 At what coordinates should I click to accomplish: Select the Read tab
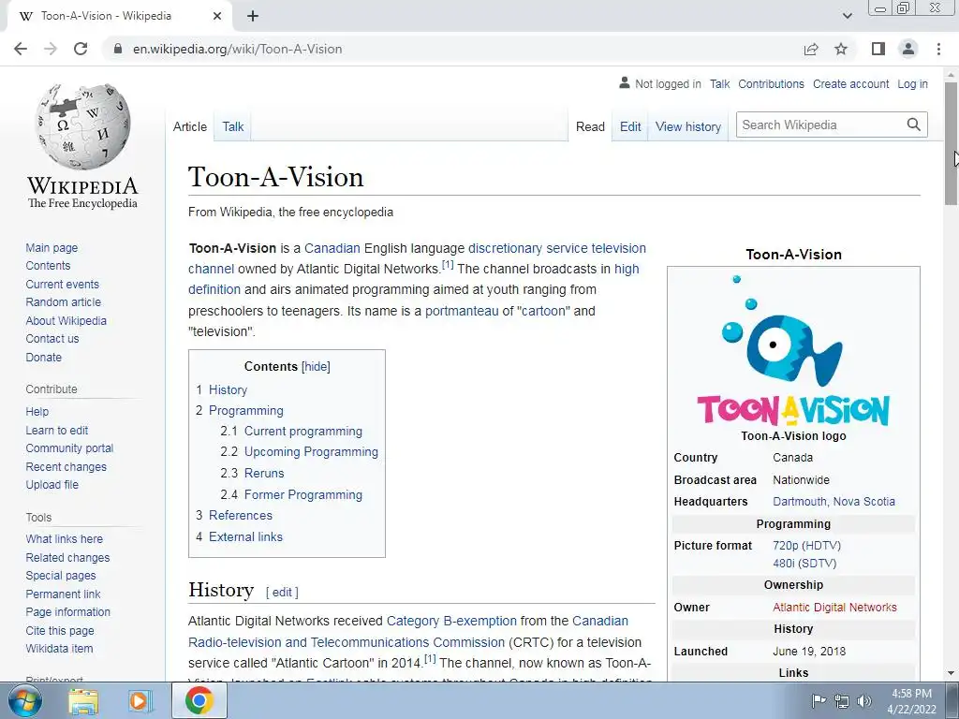point(590,126)
